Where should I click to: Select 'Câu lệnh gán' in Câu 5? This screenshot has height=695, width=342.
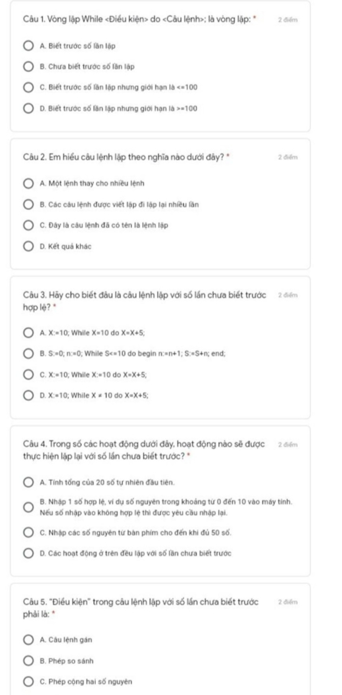[x=28, y=640]
